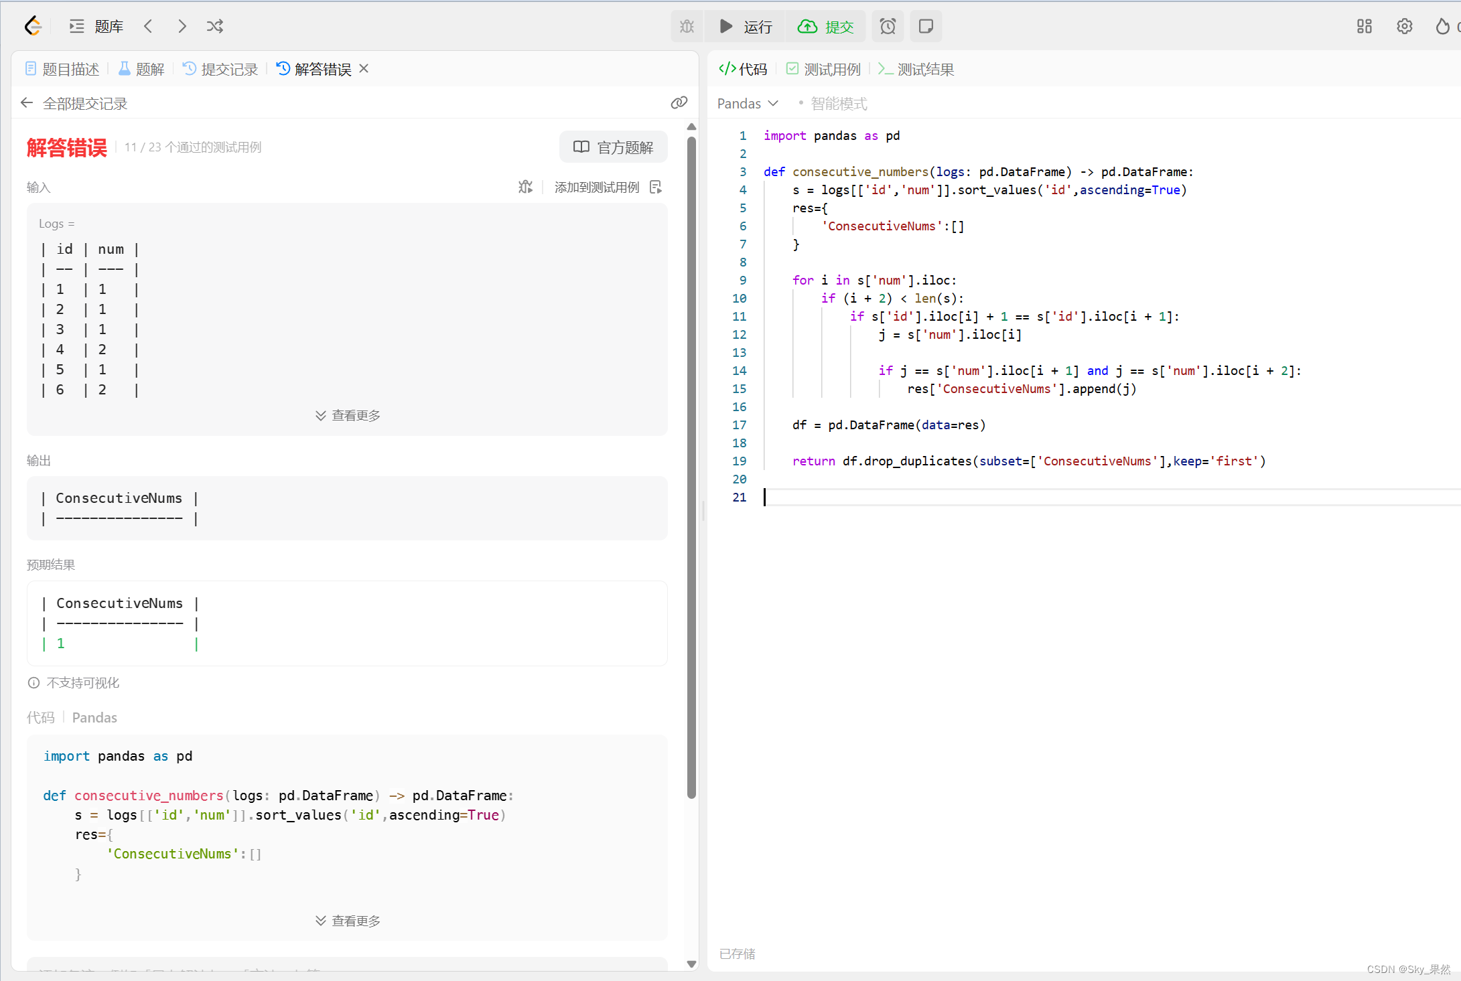The width and height of the screenshot is (1461, 981).
Task: Switch to the 测试用例 tab
Action: tap(823, 69)
